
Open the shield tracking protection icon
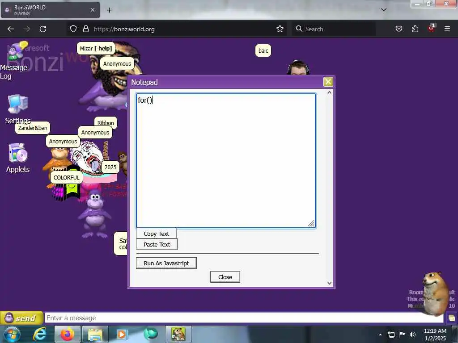click(x=73, y=29)
